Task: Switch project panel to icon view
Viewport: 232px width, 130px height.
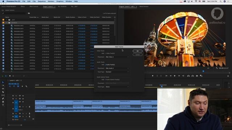Action: tap(10, 76)
